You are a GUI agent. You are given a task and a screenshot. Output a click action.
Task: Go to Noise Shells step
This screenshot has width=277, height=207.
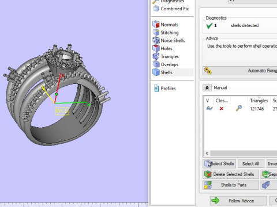click(173, 40)
